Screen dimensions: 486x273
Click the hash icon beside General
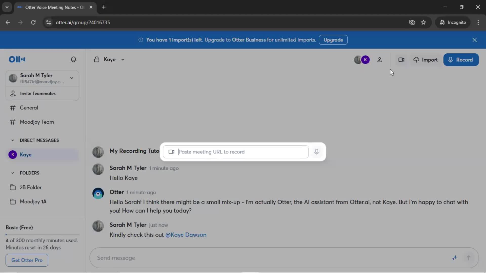(13, 108)
